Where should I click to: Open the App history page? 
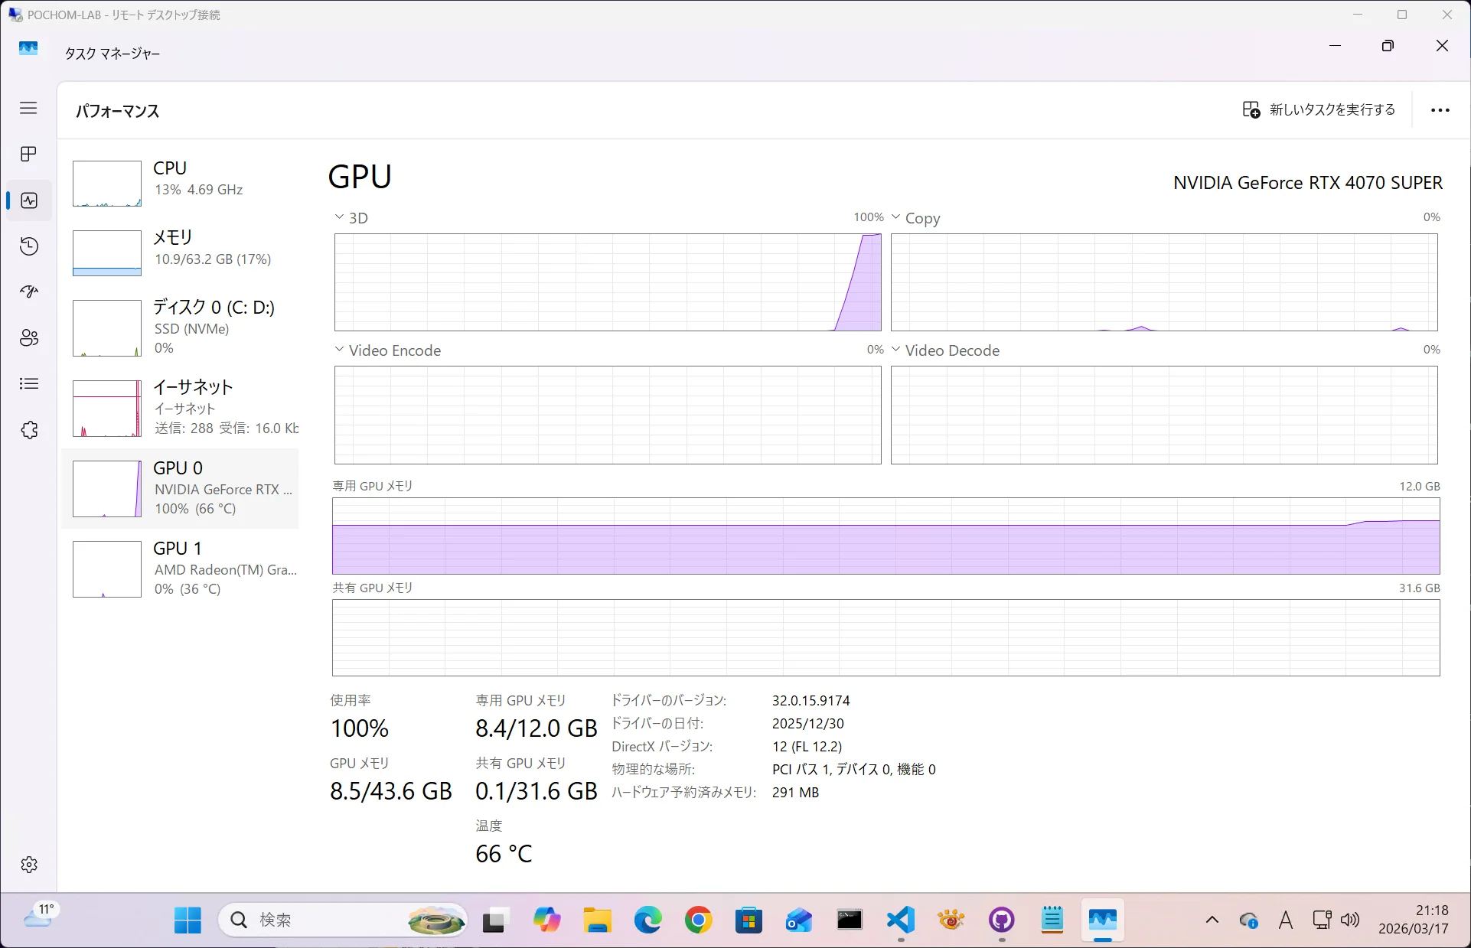coord(28,246)
